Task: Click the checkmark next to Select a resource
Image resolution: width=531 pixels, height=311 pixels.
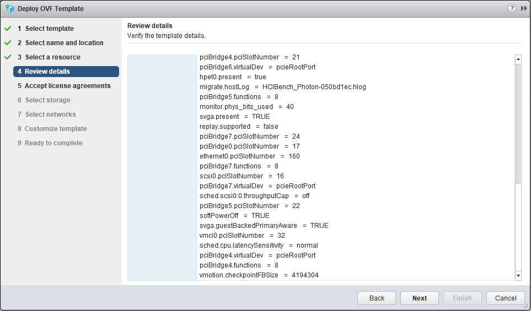Action: coord(8,57)
